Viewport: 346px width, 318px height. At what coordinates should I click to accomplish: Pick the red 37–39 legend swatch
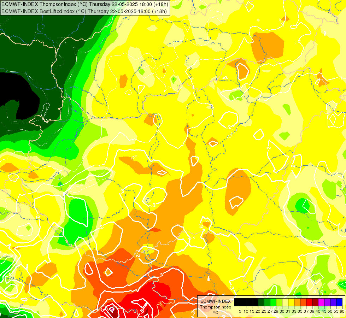tap(309, 302)
